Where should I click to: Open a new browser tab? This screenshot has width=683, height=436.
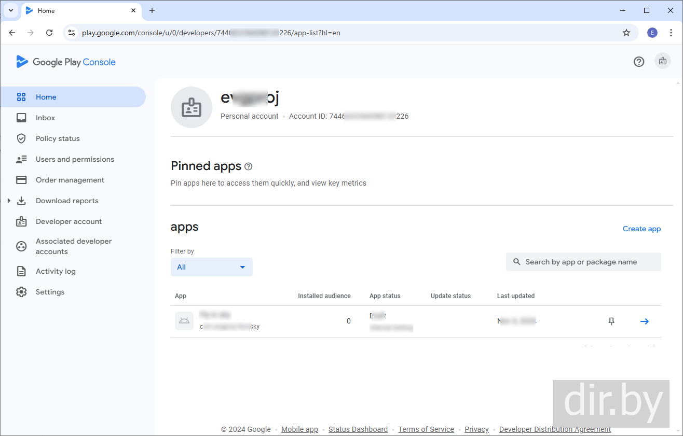pos(152,10)
